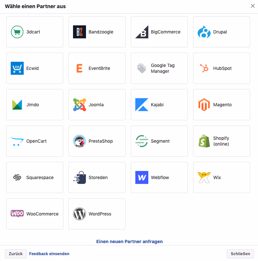Screen dimensions: 258x261
Task: Go back with the Zurück button
Action: pyautogui.click(x=16, y=254)
